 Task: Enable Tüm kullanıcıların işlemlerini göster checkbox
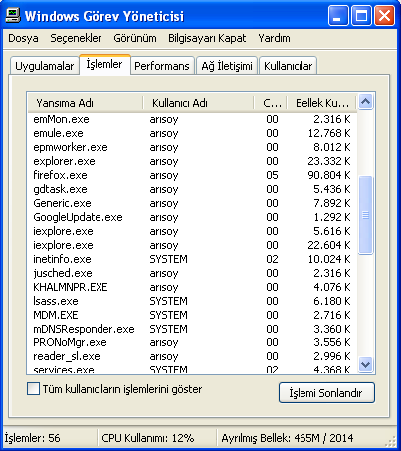33,389
